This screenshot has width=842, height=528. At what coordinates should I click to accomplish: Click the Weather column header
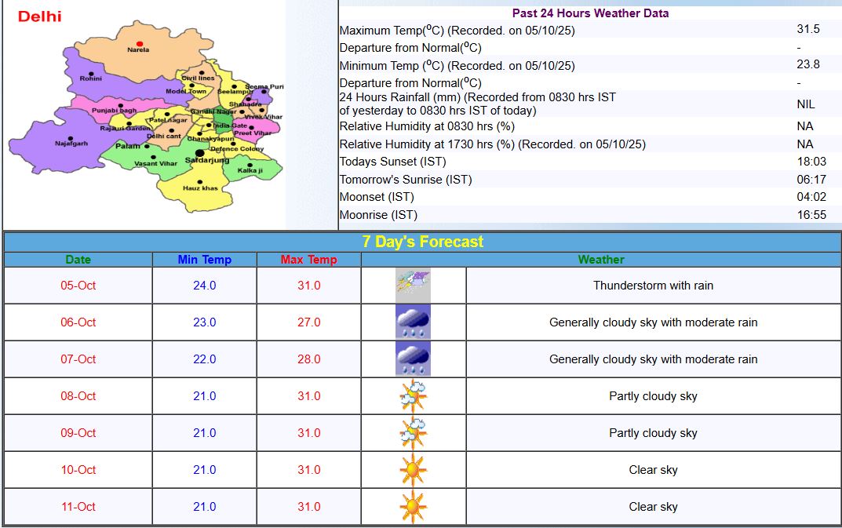(x=600, y=260)
